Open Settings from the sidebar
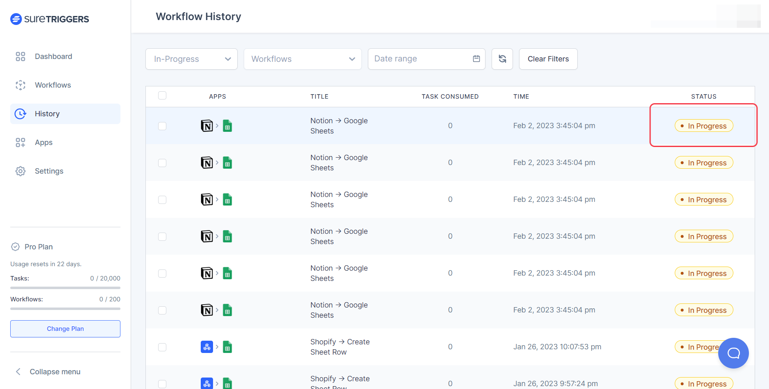The height and width of the screenshot is (389, 769). 49,171
